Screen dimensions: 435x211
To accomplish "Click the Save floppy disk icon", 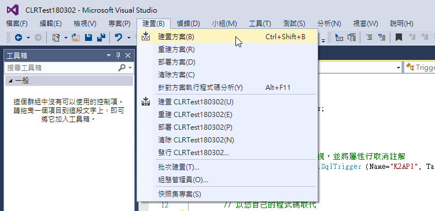I will [89, 37].
